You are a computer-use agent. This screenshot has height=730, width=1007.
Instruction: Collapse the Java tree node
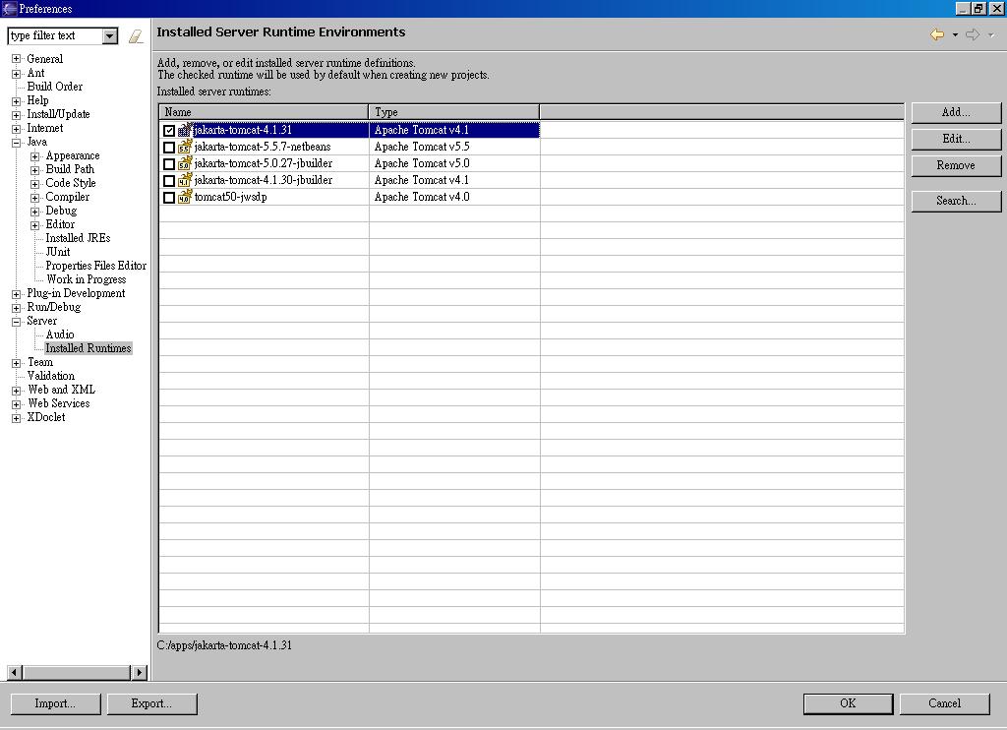coord(16,143)
